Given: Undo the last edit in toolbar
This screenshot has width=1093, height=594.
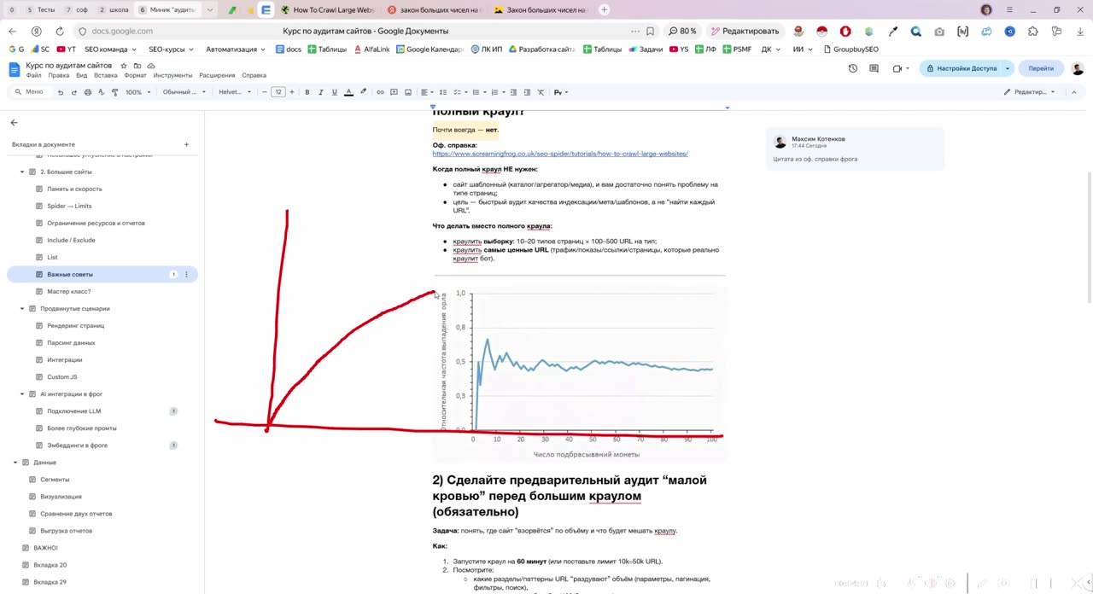Looking at the screenshot, I should 60,92.
